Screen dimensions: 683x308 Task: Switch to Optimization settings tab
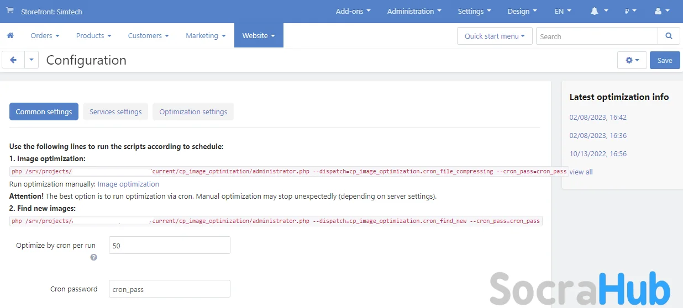(193, 111)
